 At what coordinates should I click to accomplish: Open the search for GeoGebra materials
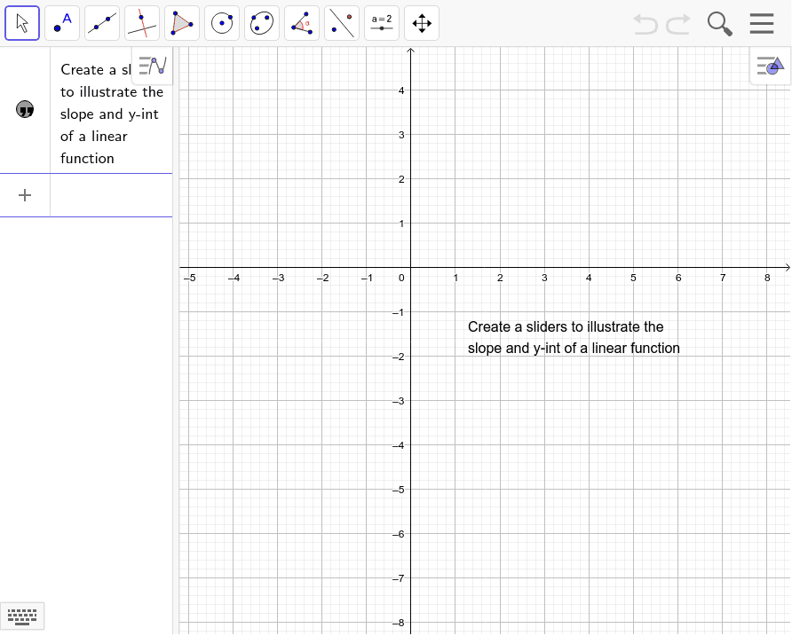click(719, 24)
